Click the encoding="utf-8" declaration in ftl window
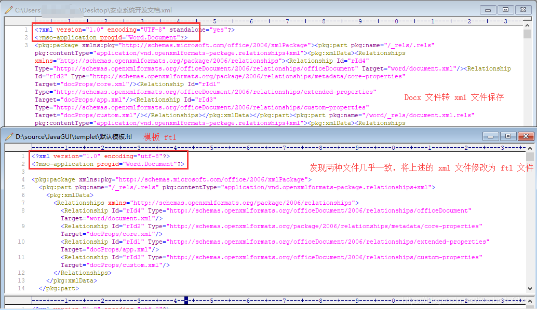 101,156
